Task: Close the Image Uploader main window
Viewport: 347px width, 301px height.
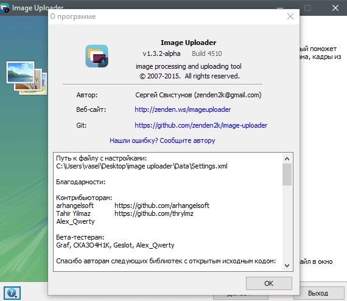Action: pyautogui.click(x=335, y=8)
